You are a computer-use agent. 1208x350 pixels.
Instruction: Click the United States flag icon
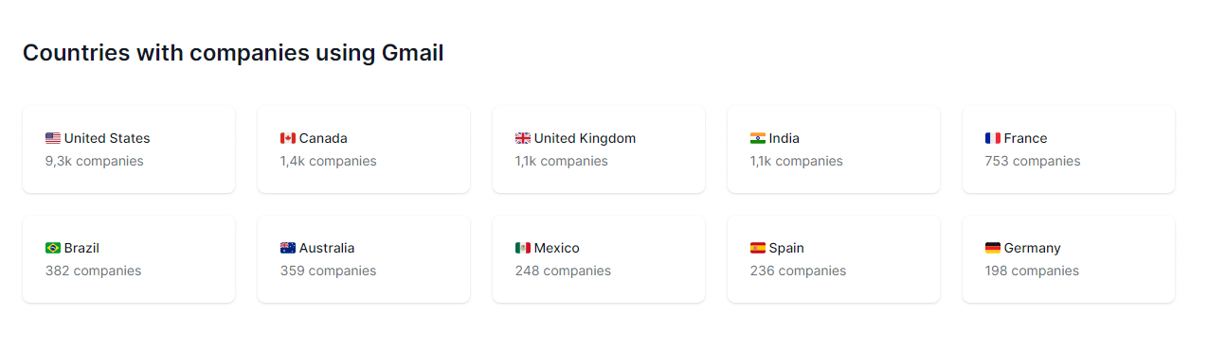tap(53, 138)
